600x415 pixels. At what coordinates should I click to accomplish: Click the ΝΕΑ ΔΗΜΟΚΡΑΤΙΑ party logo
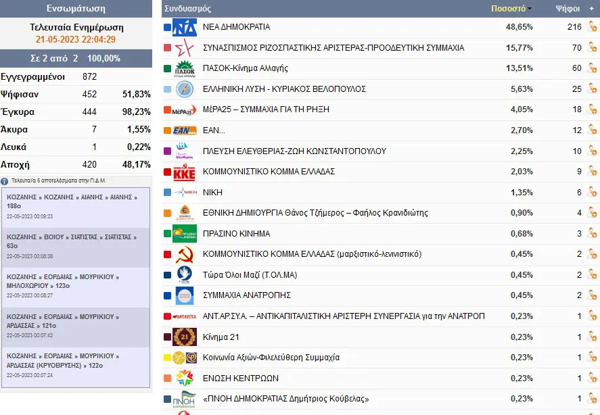coord(185,27)
